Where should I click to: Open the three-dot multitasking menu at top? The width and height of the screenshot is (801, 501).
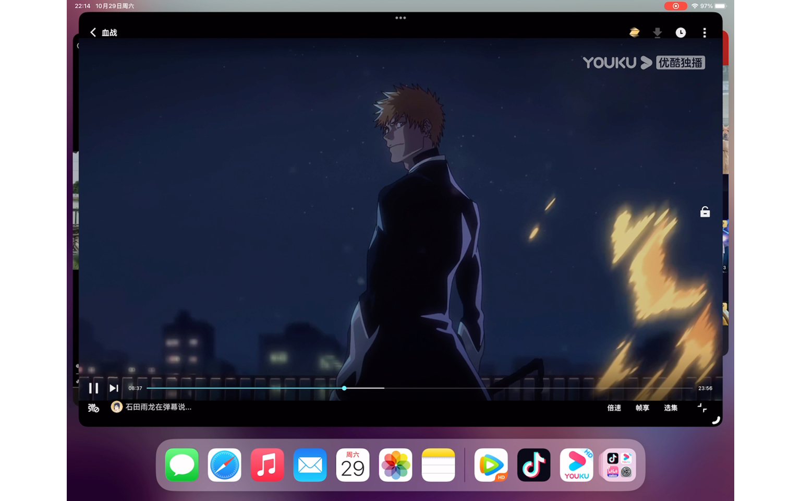coord(400,18)
